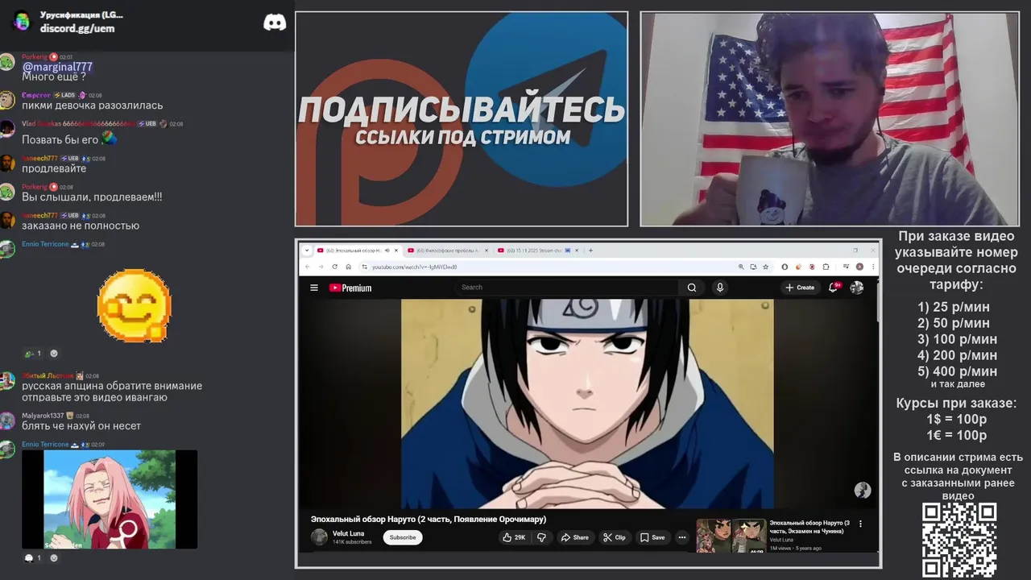Click the Naruto video player

click(x=587, y=404)
